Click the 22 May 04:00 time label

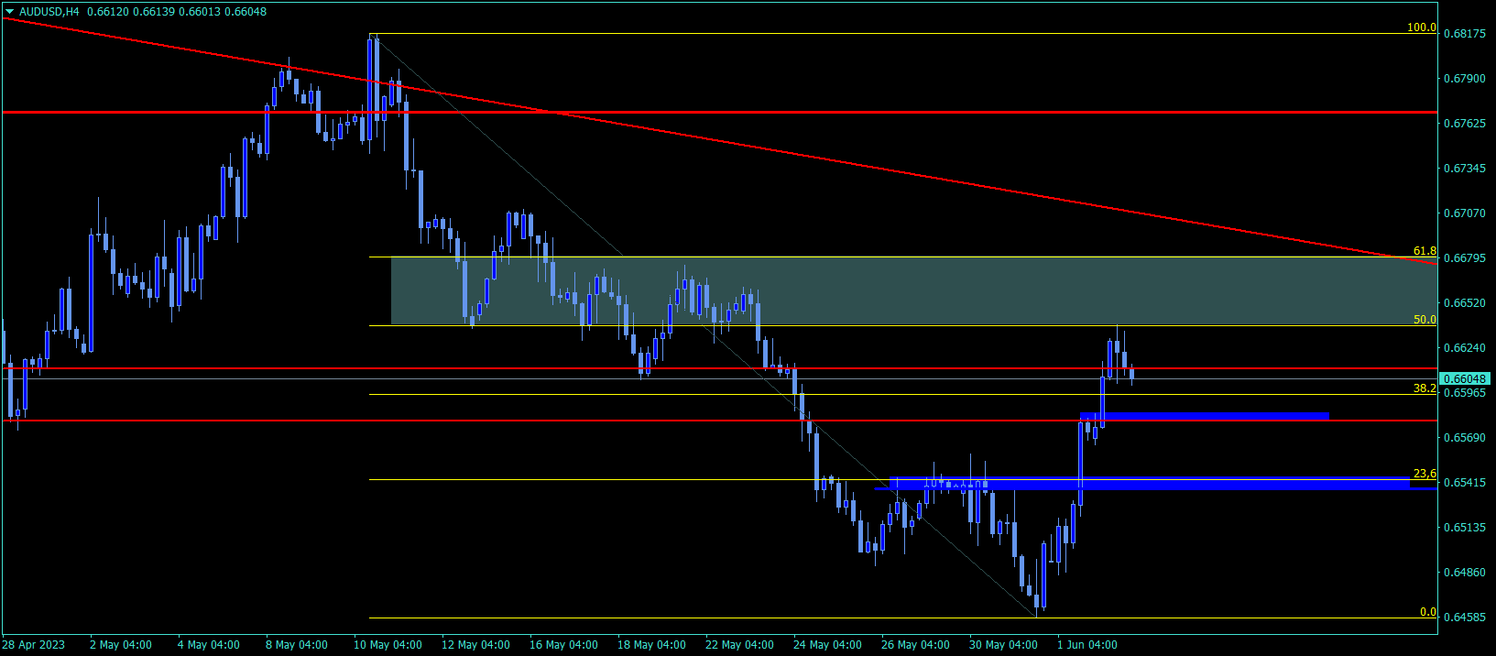(x=740, y=645)
